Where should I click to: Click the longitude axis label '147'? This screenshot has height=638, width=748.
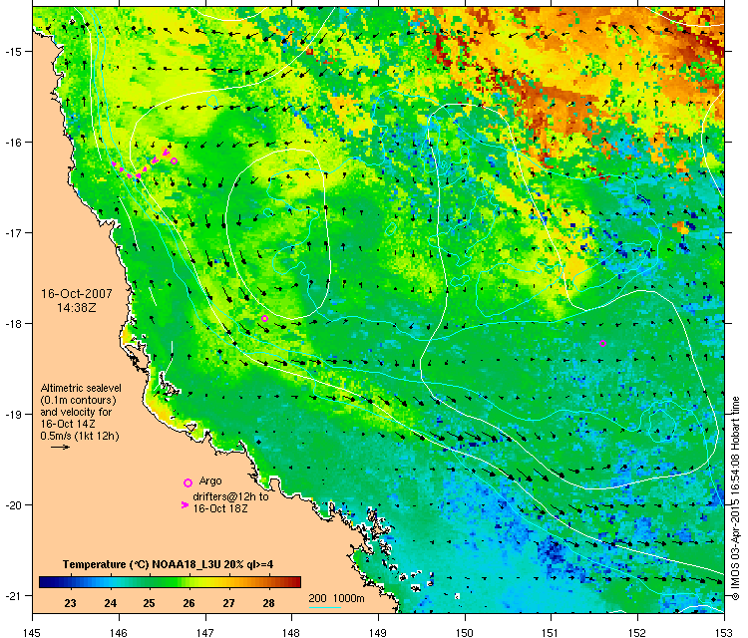coord(205,633)
